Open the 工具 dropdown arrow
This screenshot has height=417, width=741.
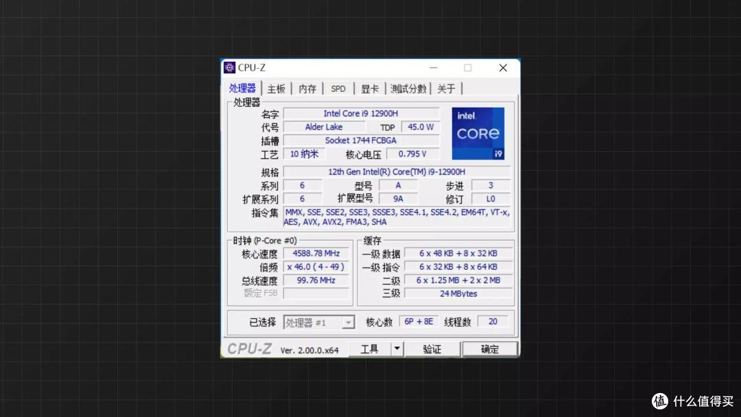[397, 349]
